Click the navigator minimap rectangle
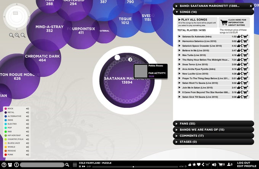259x169 pixels. click(16, 13)
